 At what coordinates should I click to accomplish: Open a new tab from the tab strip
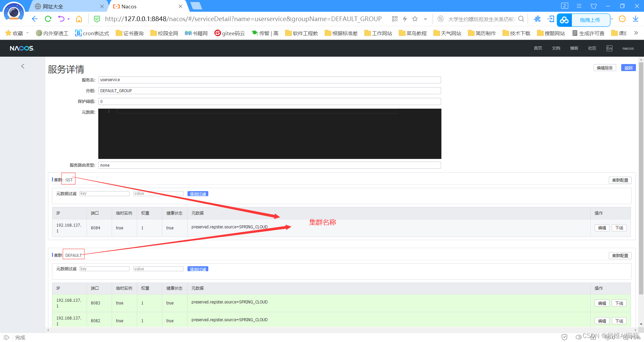pos(196,6)
